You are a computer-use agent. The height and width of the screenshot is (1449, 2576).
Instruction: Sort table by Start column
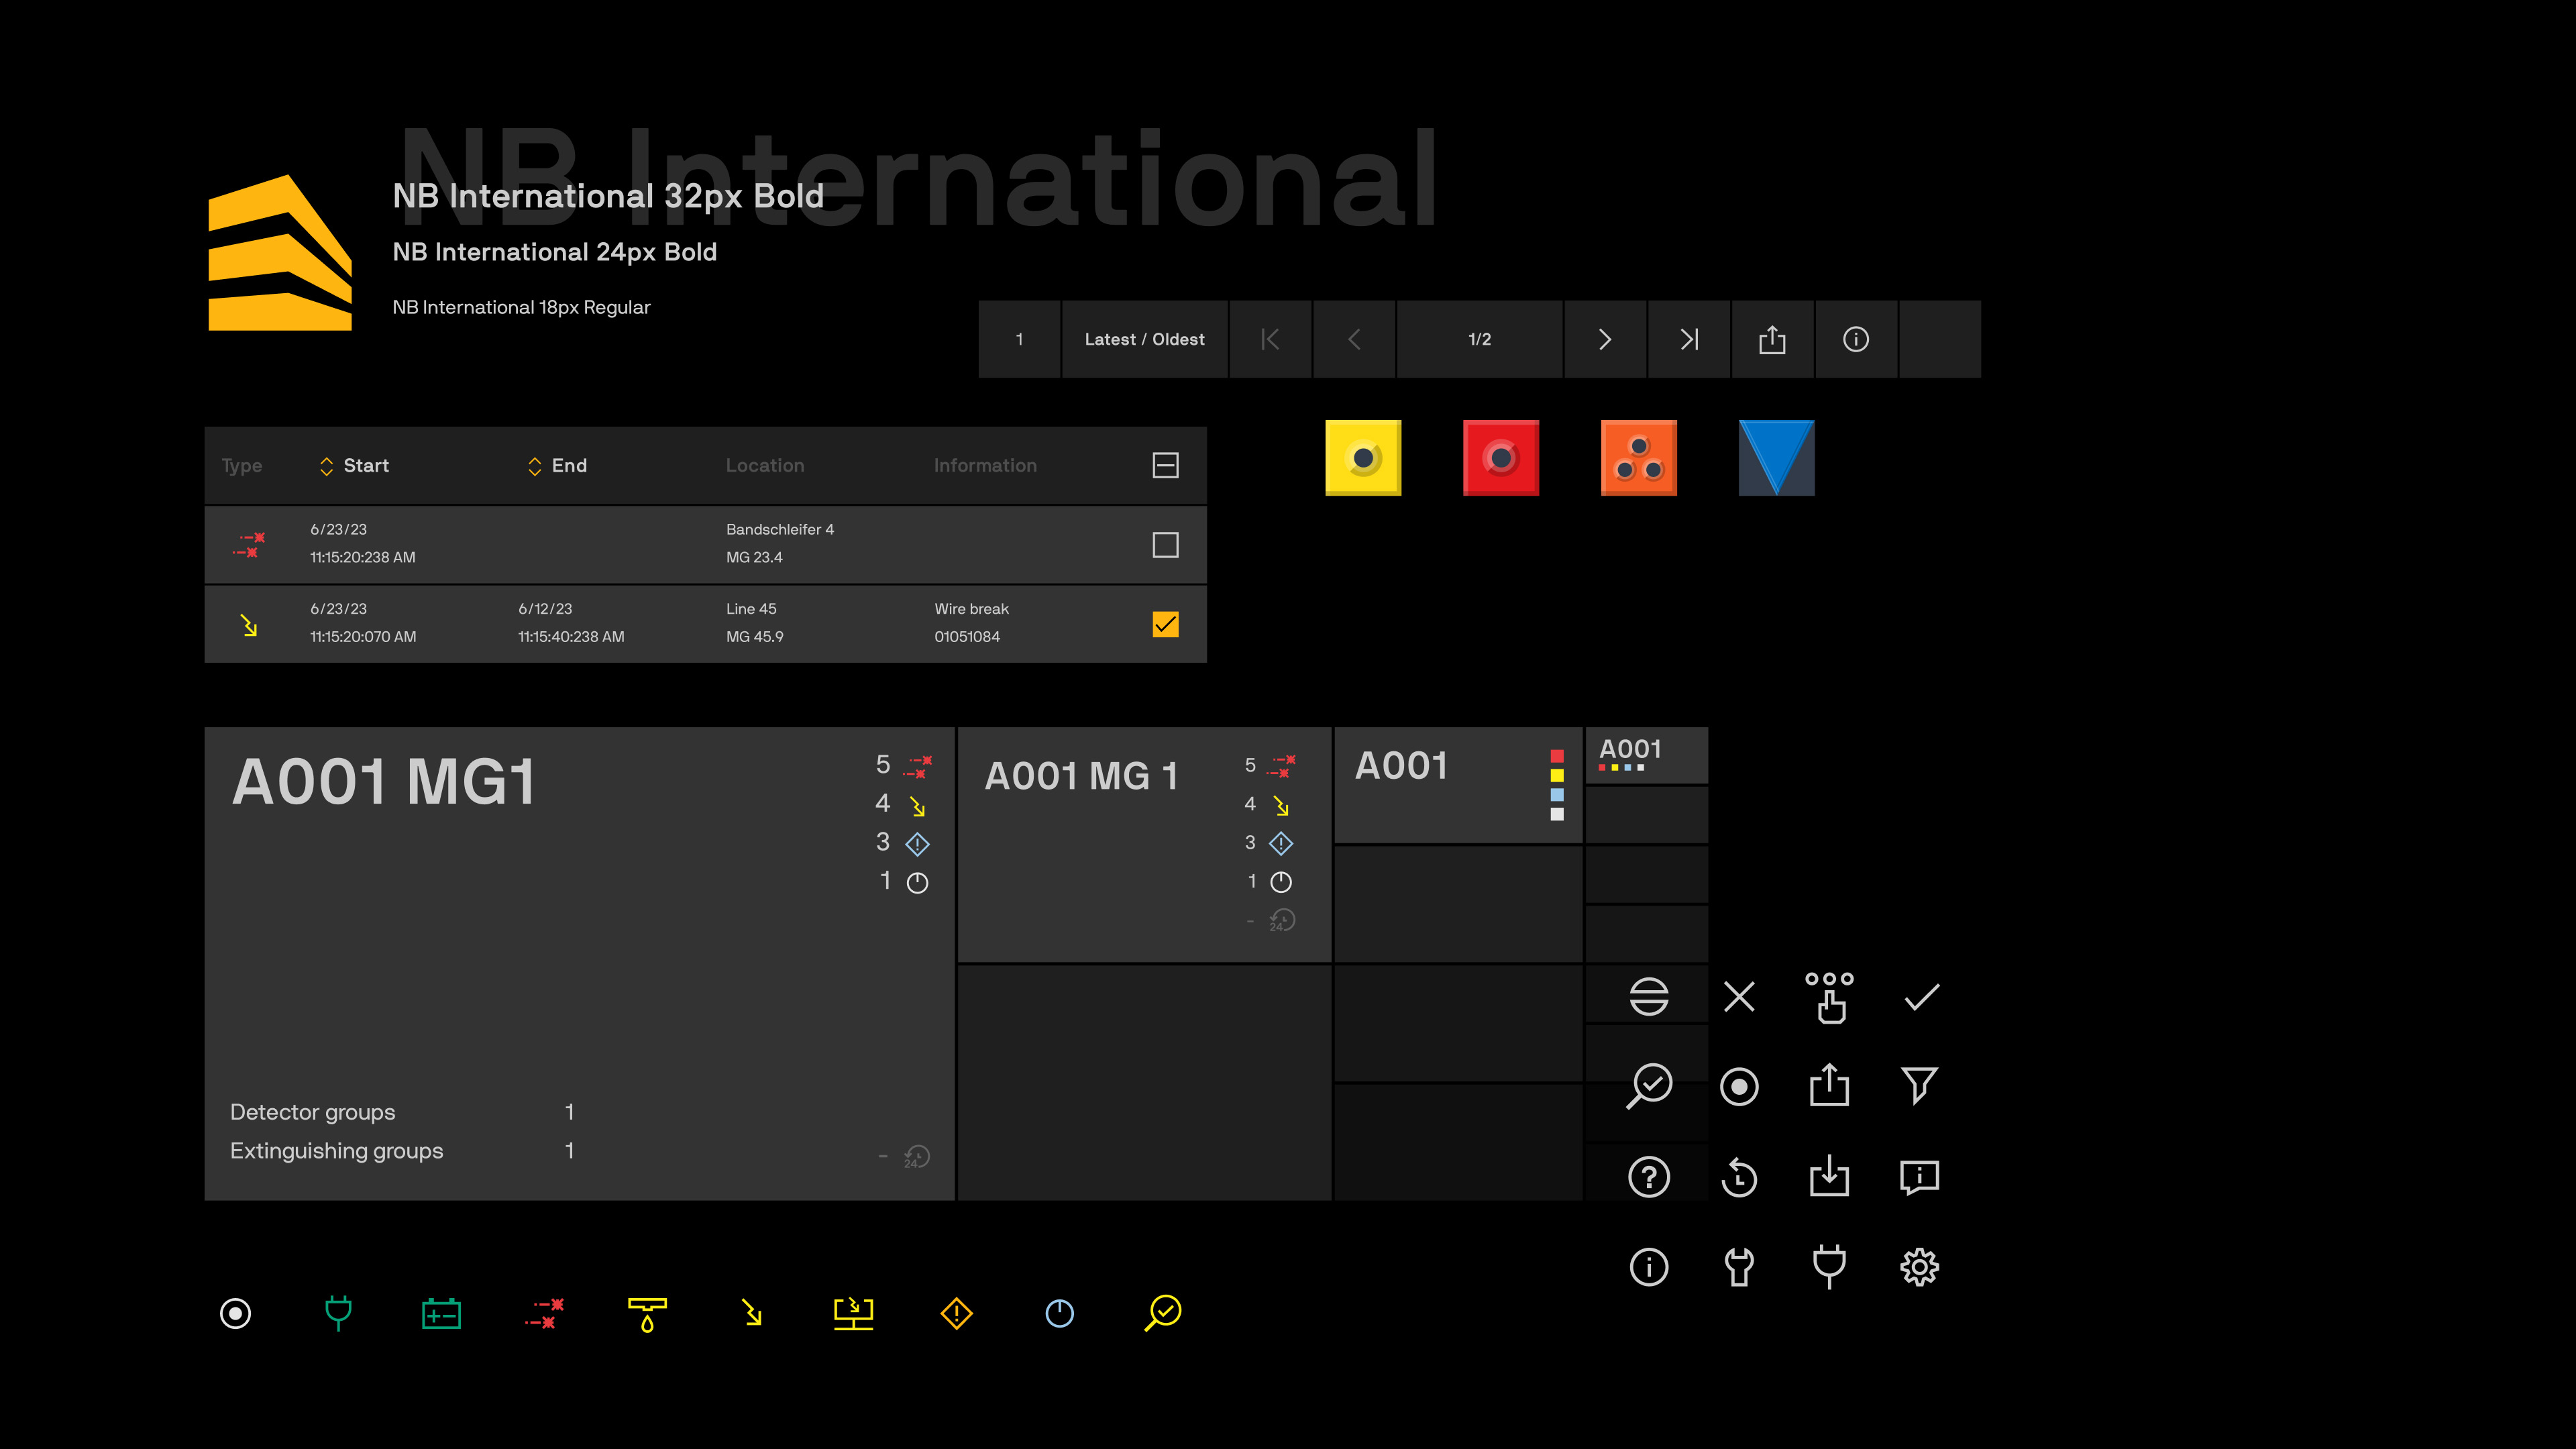tap(354, 465)
